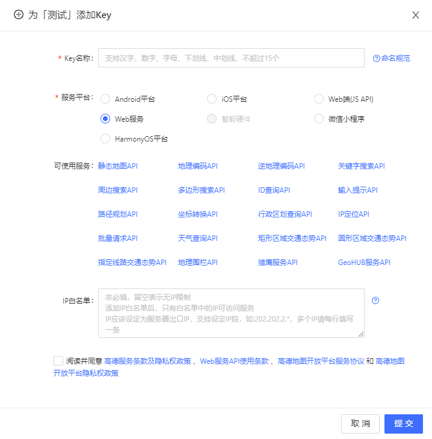Open the 行政区划查询API link
This screenshot has width=432, height=439.
(285, 214)
